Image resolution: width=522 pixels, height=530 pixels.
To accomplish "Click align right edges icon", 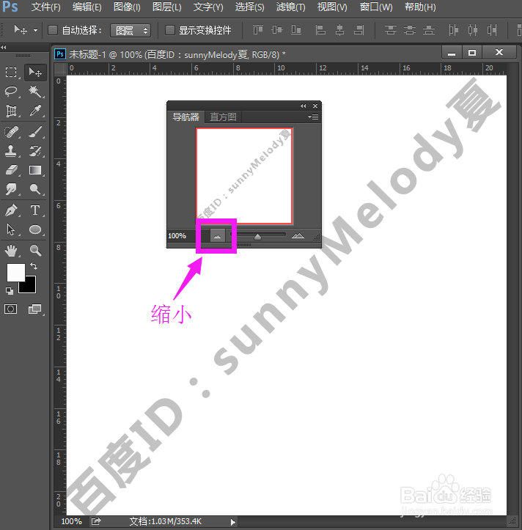I will pyautogui.click(x=359, y=30).
